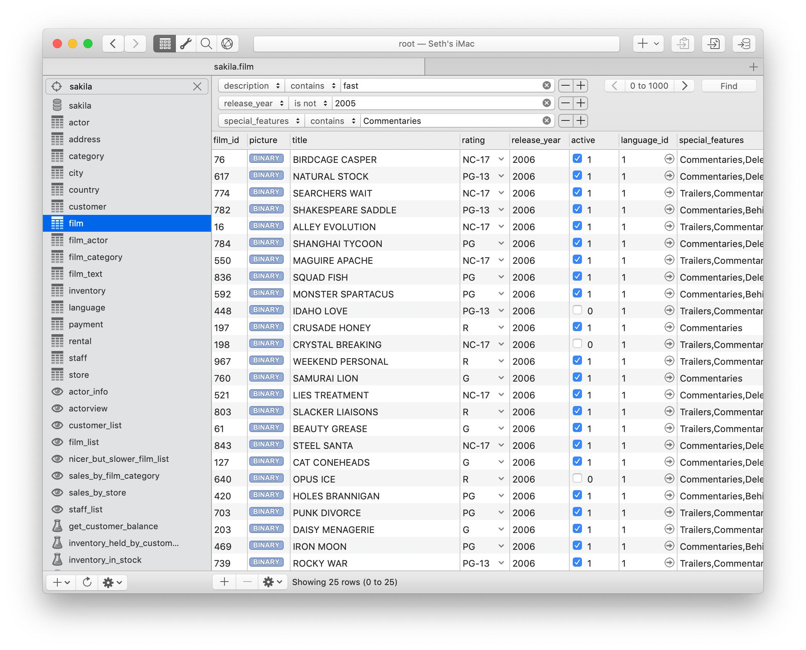Open the structure wrench view
Screen dimensions: 806x650
tap(186, 44)
